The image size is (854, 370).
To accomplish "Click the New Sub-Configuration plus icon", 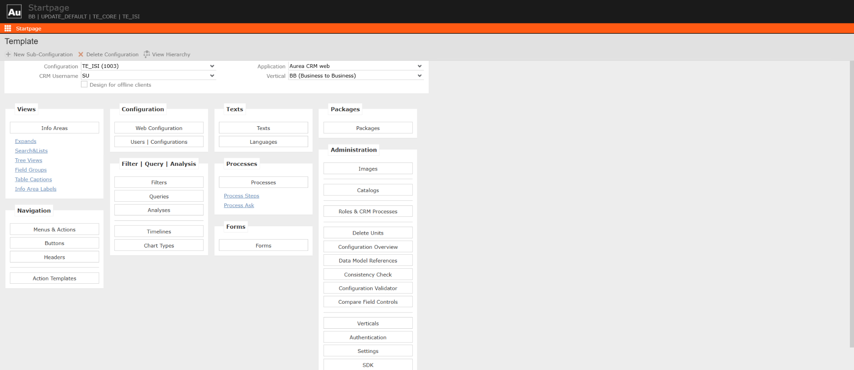I will [8, 55].
